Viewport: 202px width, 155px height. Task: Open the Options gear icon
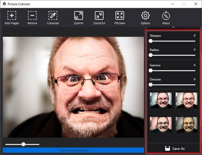[145, 16]
